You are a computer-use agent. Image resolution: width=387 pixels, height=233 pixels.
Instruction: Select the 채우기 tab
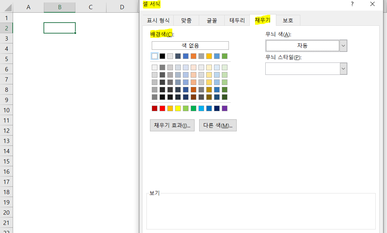point(262,20)
